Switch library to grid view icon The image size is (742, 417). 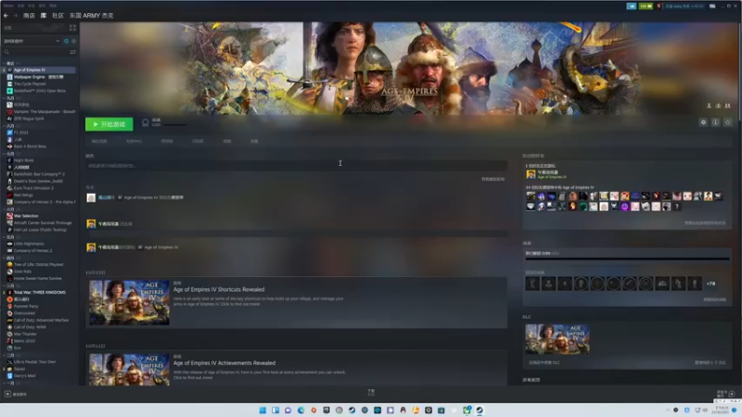tap(73, 28)
